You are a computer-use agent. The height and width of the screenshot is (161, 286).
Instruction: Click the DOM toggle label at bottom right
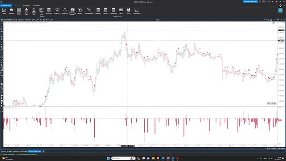pyautogui.click(x=271, y=148)
